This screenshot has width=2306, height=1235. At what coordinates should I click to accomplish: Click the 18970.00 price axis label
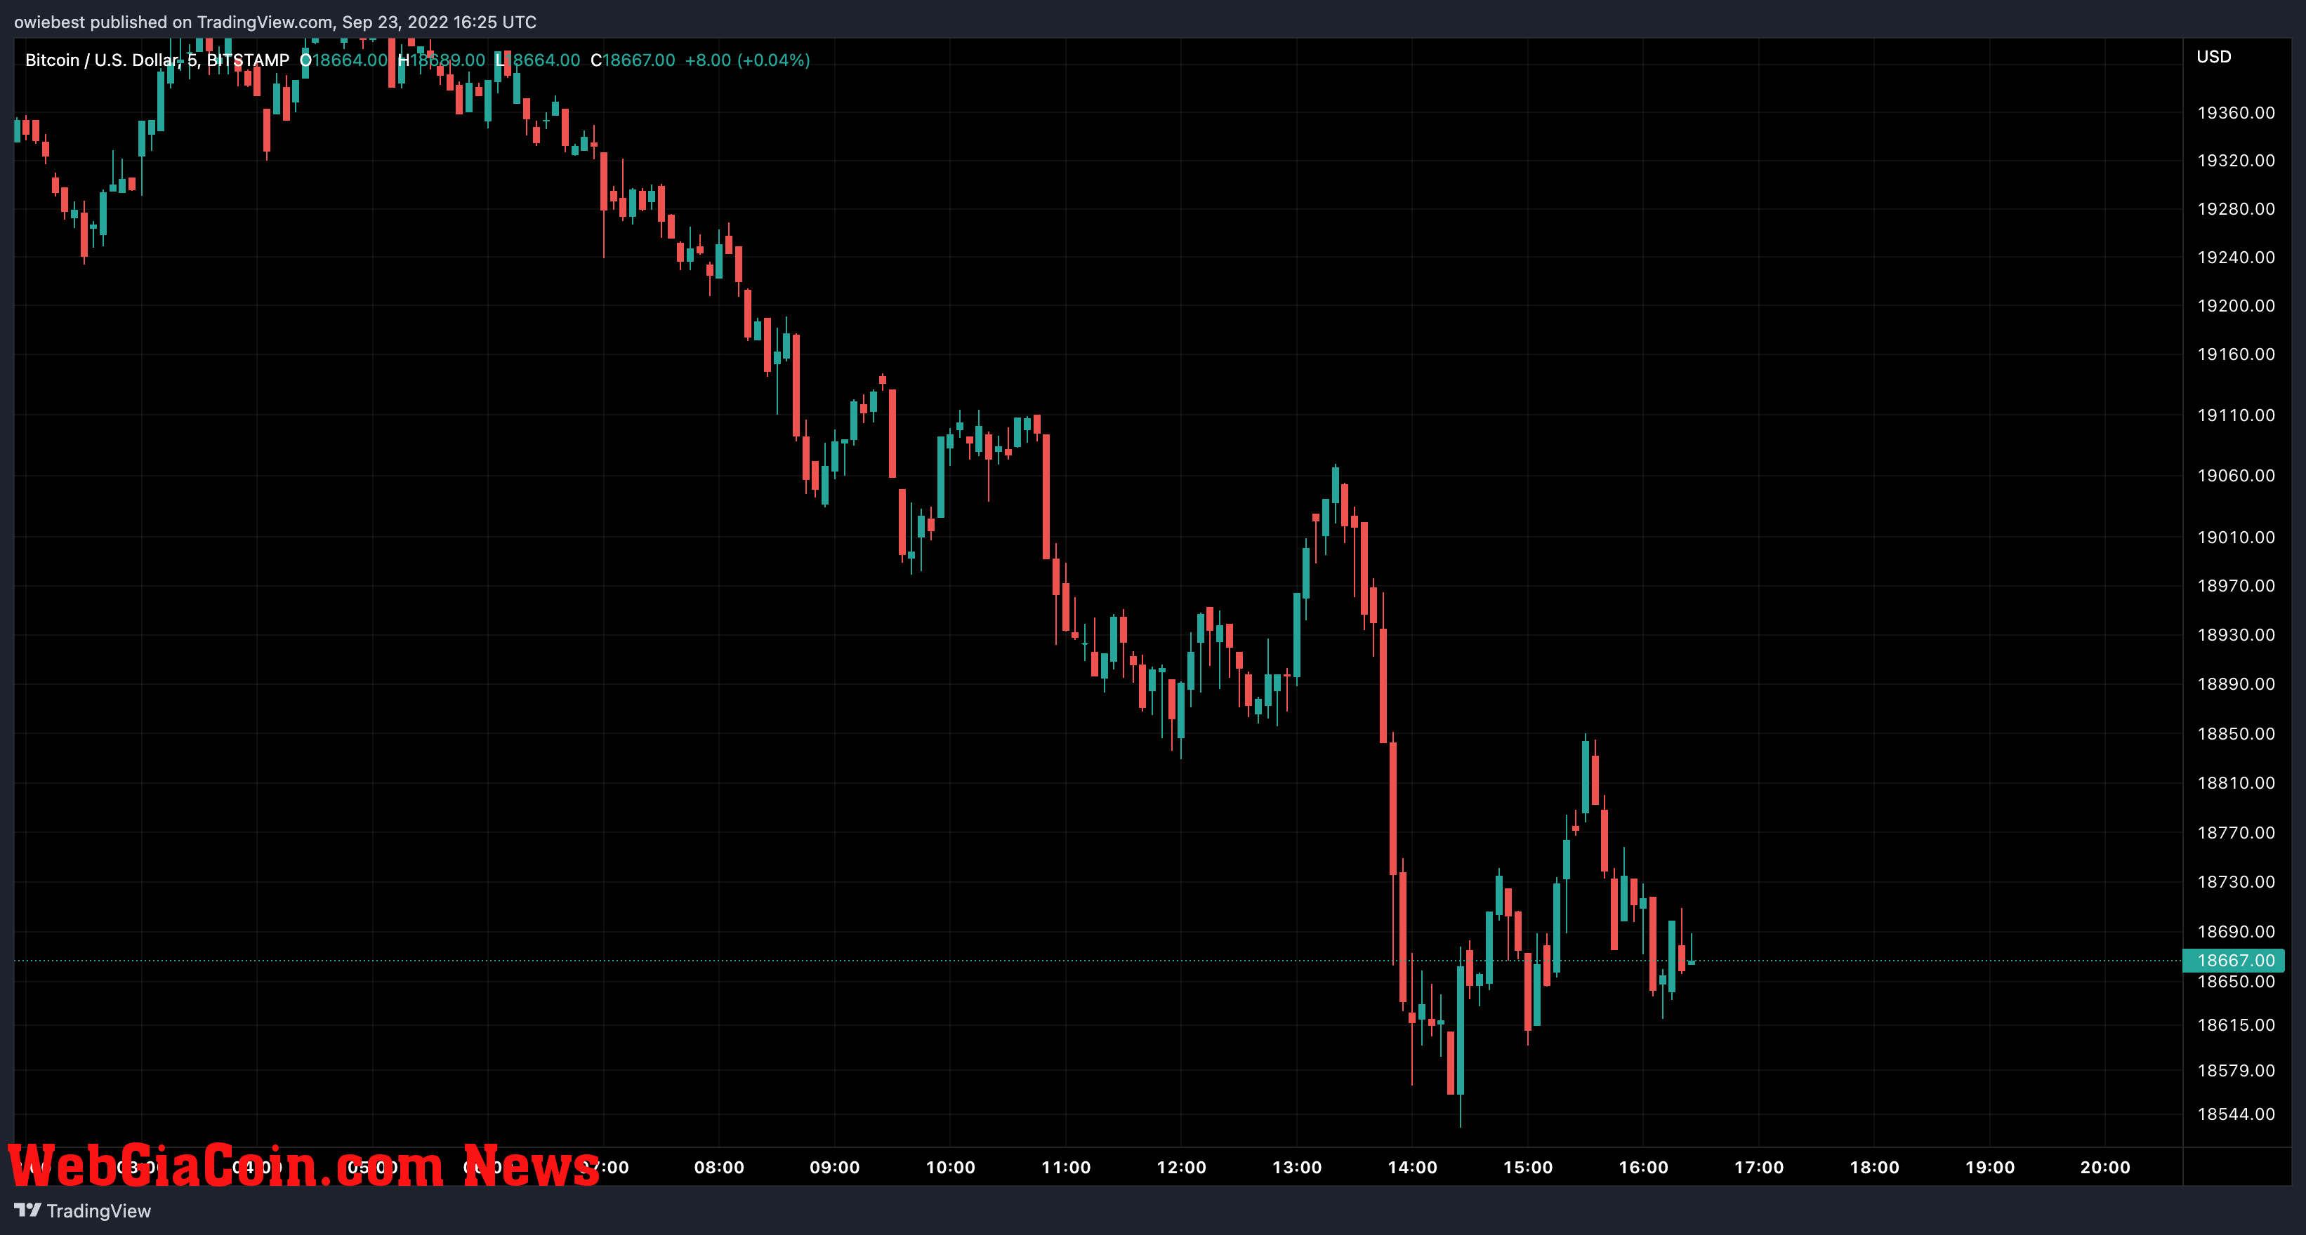(2235, 586)
